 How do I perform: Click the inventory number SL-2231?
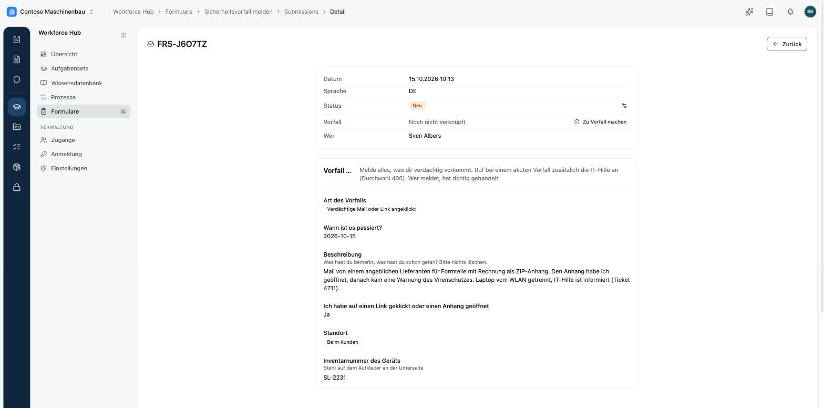click(x=335, y=378)
